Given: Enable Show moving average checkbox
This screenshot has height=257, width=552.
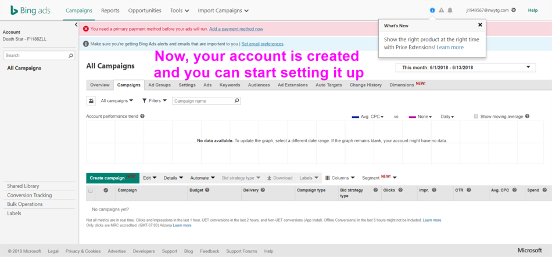Looking at the screenshot, I should (476, 116).
